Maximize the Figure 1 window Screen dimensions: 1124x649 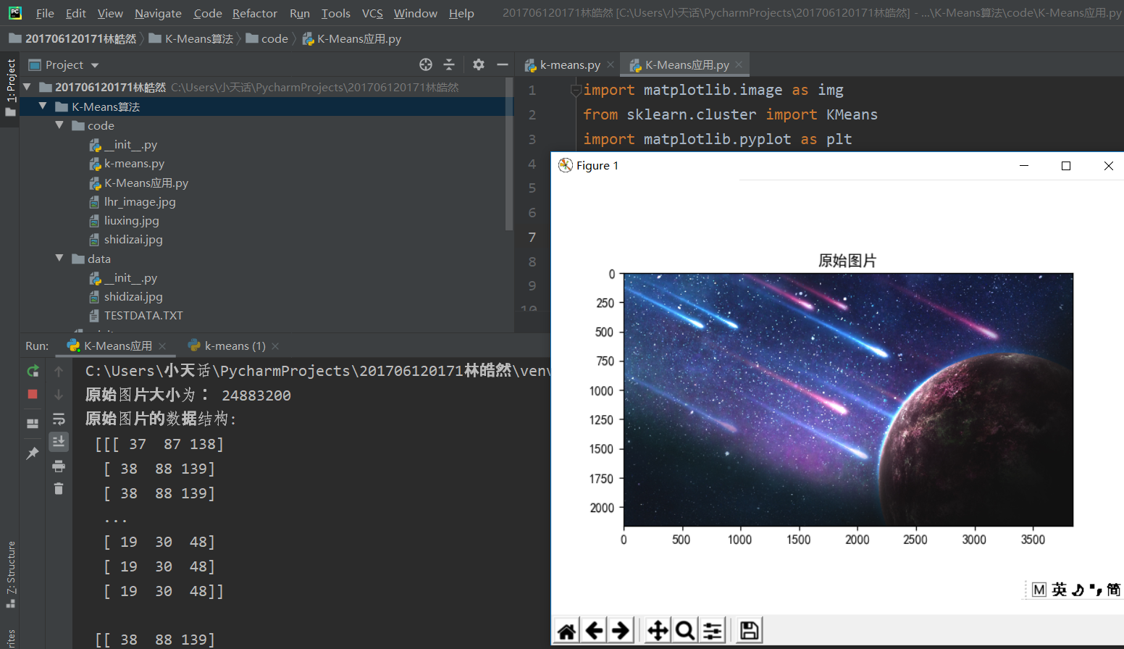pyautogui.click(x=1066, y=166)
